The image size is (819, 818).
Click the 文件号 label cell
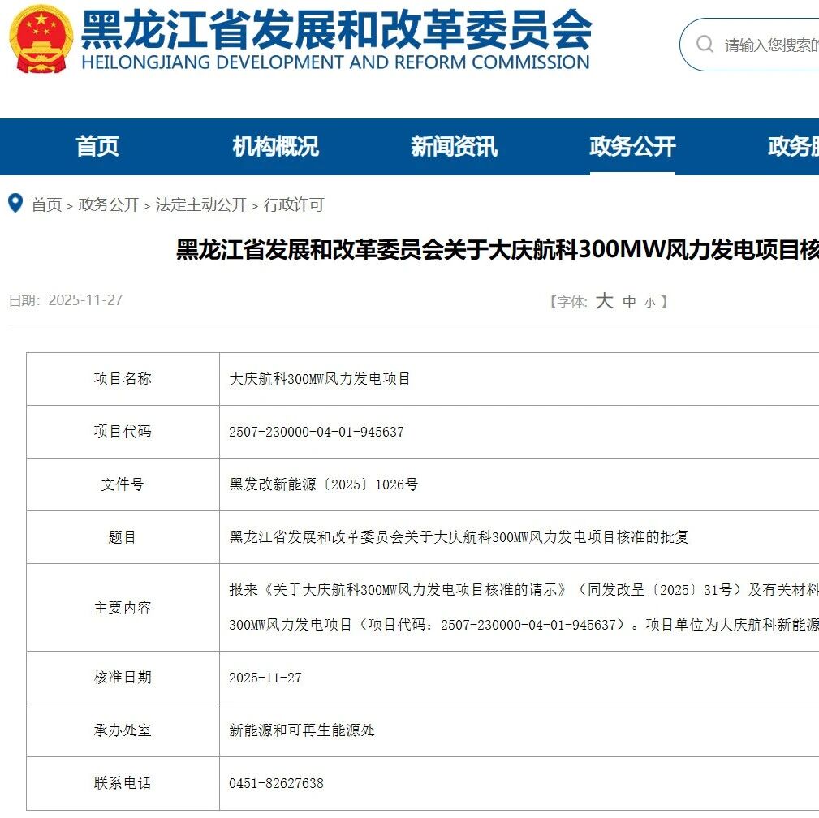point(123,484)
